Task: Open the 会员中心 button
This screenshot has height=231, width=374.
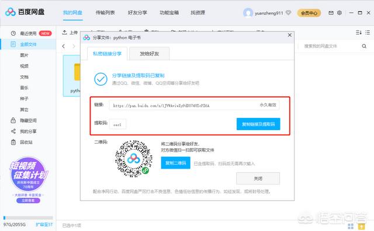Action: coord(309,13)
